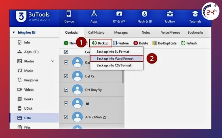Toggle the select-all contacts checkbox
Screen dimensions: 222x138
[66, 52]
